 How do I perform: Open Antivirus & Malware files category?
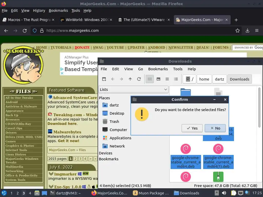(x=21, y=106)
